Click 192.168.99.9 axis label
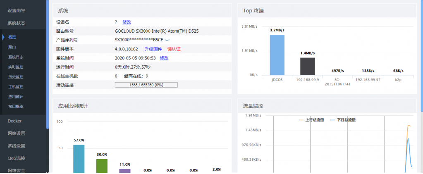 coord(308,80)
